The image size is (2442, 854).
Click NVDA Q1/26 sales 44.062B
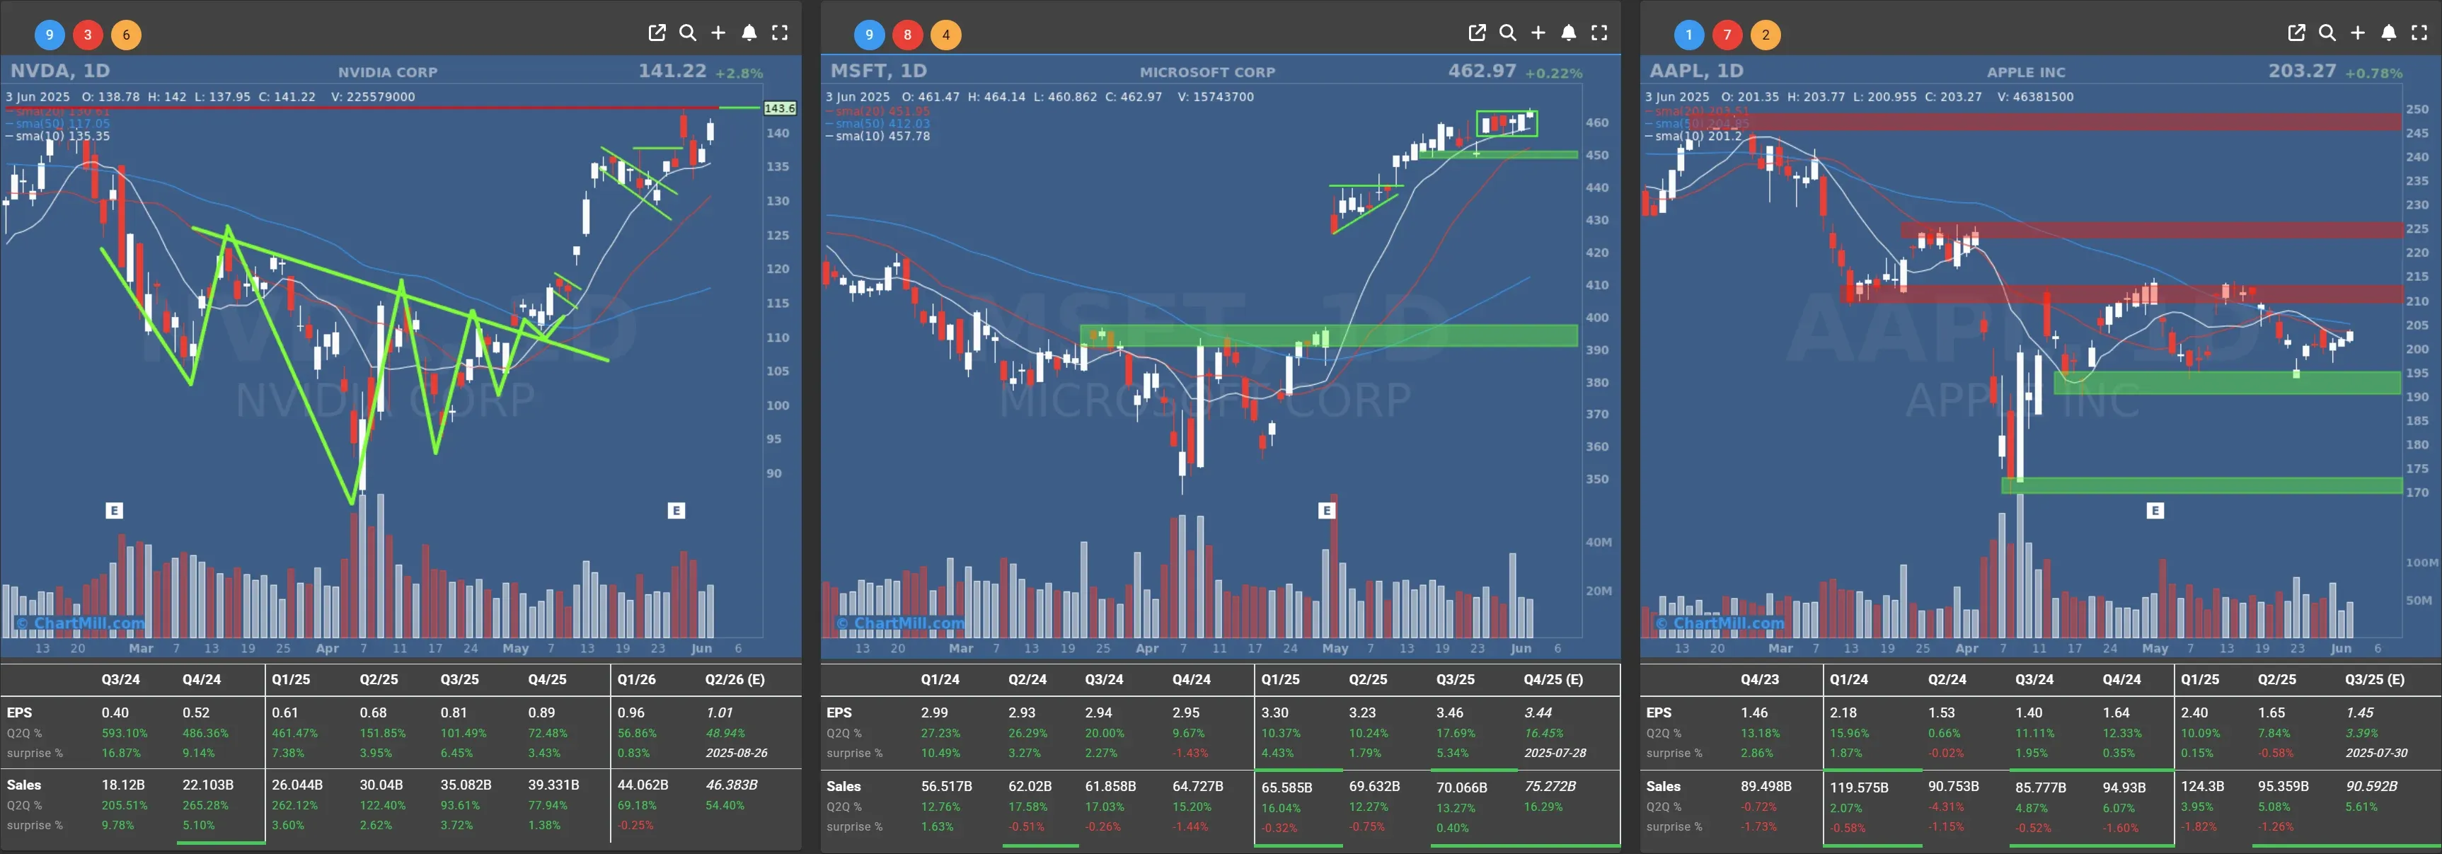pyautogui.click(x=643, y=785)
